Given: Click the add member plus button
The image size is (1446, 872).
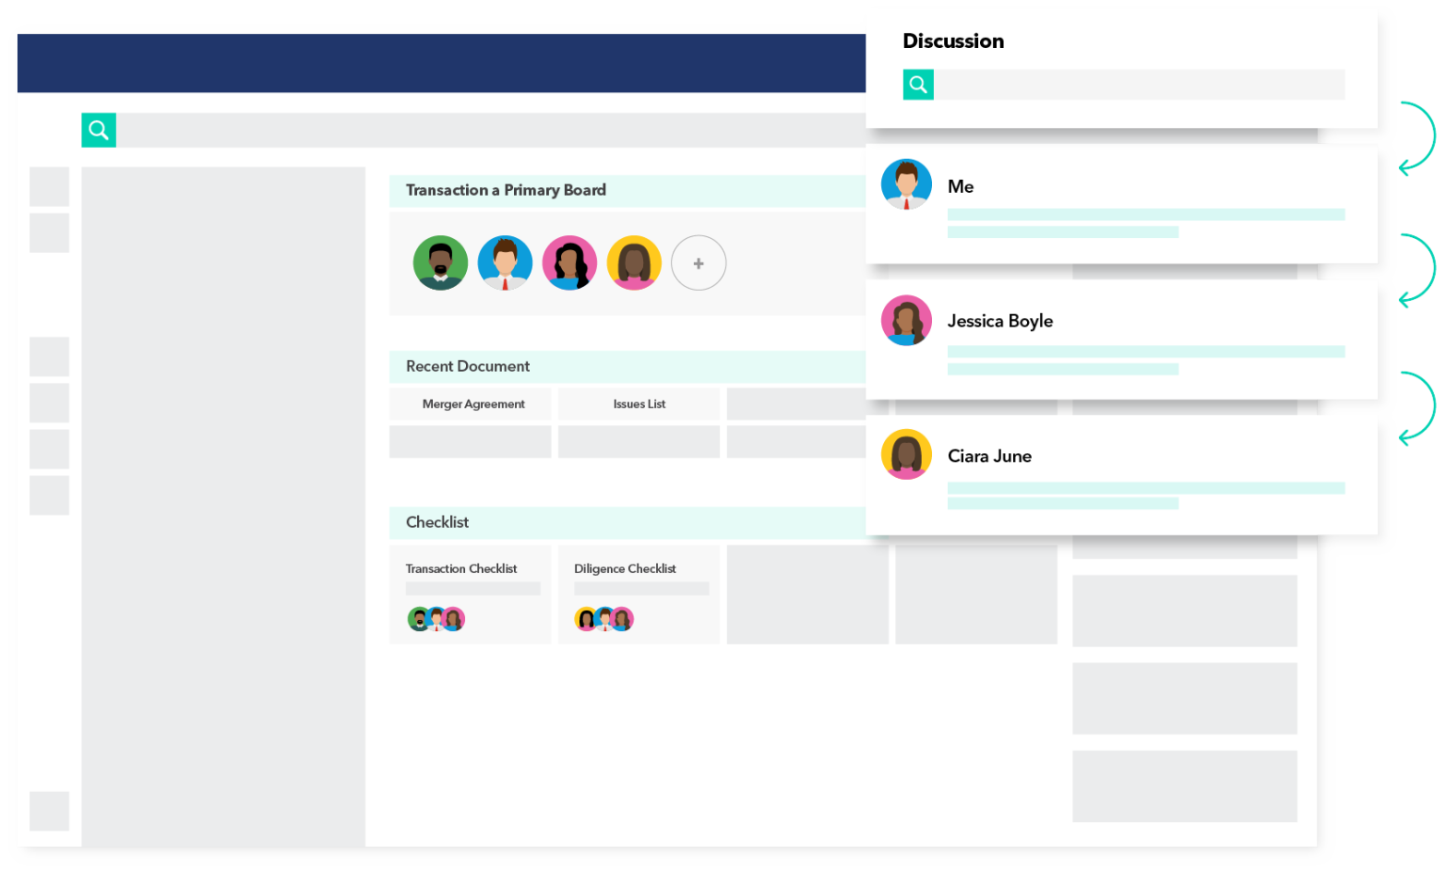Looking at the screenshot, I should coord(699,262).
